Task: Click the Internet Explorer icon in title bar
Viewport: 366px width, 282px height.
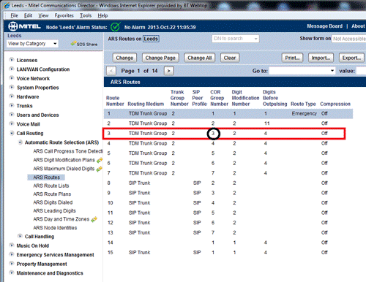Action: coord(7,5)
